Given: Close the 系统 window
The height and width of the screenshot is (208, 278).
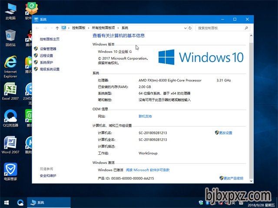Looking at the screenshot, I should (247, 19).
